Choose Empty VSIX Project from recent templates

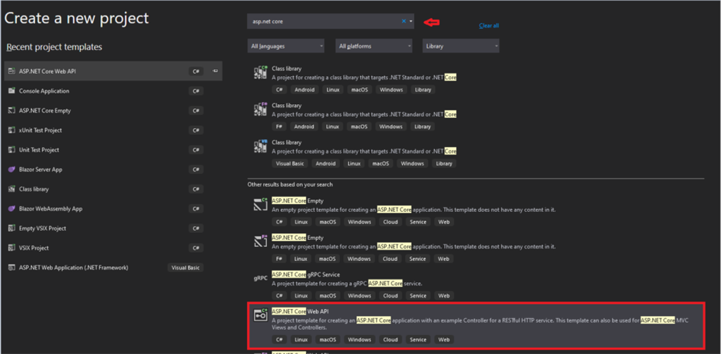(x=113, y=229)
